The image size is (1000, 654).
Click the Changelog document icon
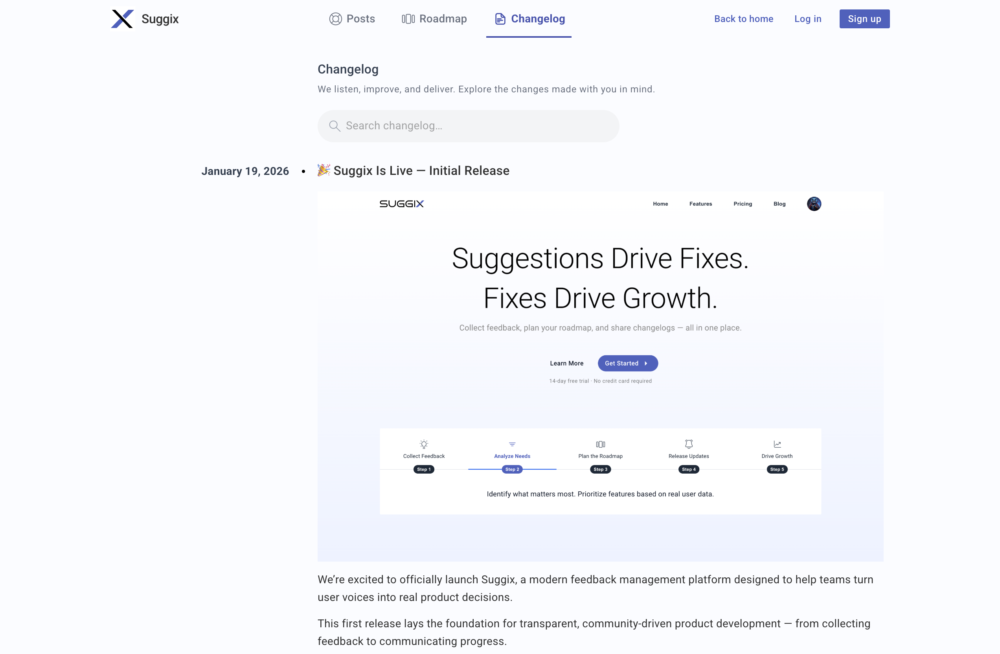500,19
